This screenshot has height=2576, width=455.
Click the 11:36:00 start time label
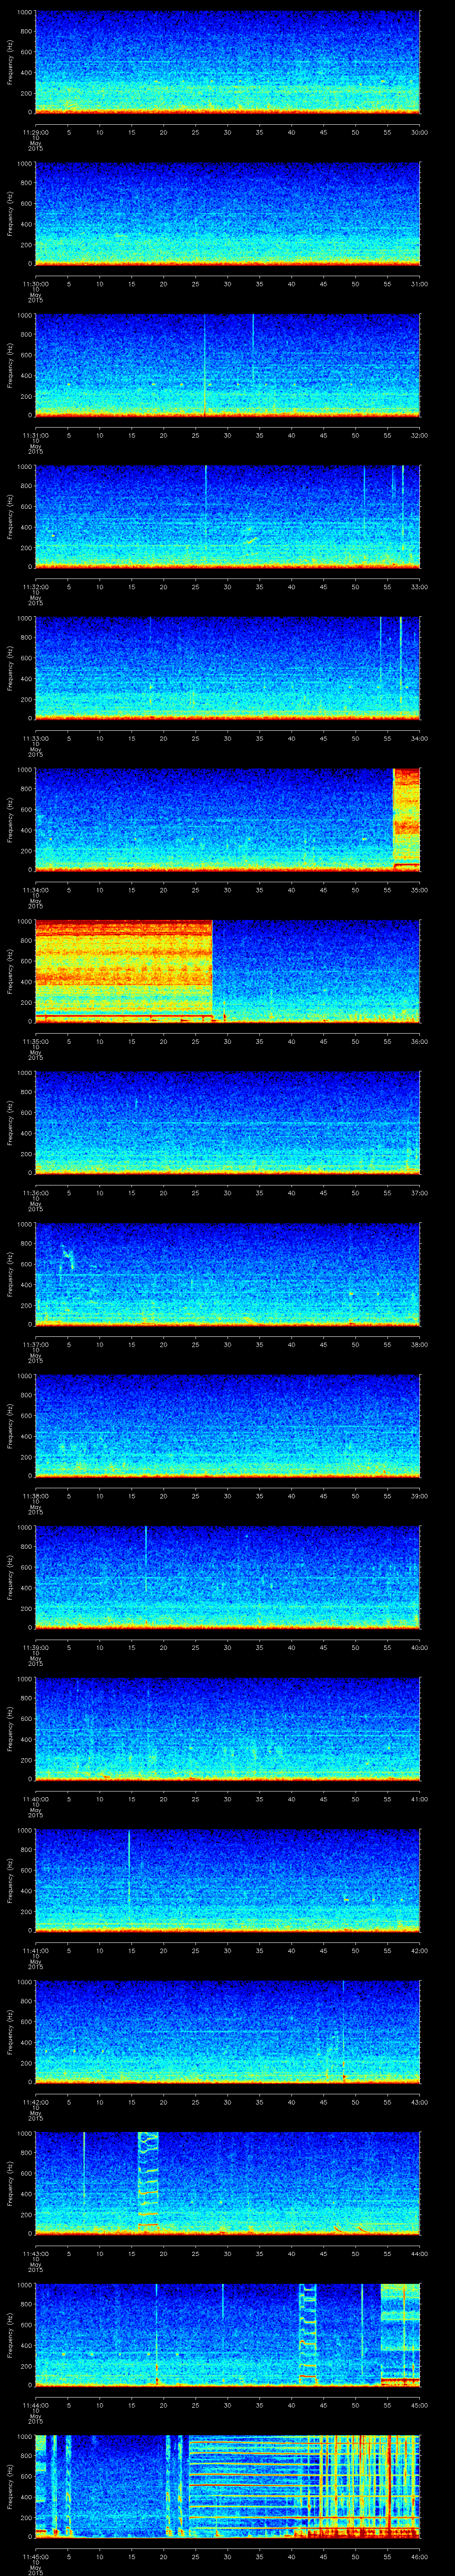pyautogui.click(x=35, y=1193)
